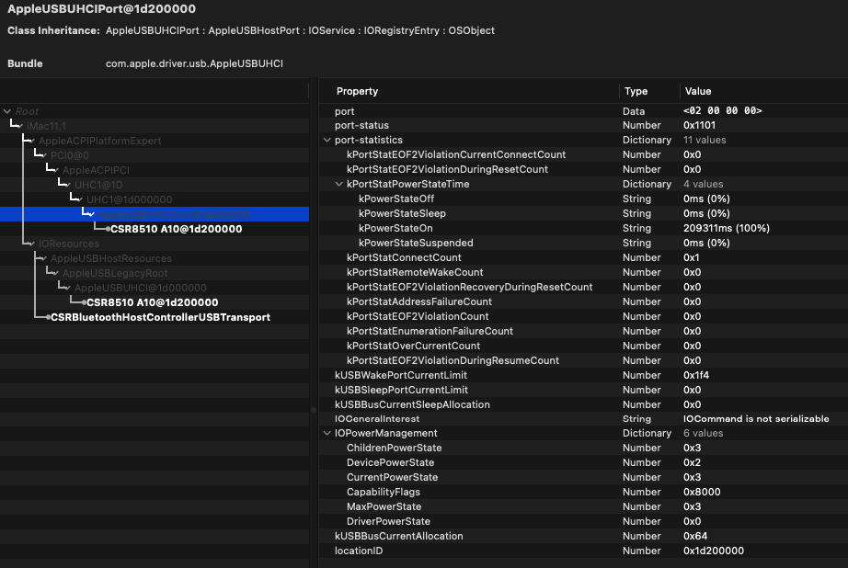This screenshot has height=568, width=848.
Task: Select the AppleACPIPlatformExpert tree entry
Action: [x=99, y=141]
